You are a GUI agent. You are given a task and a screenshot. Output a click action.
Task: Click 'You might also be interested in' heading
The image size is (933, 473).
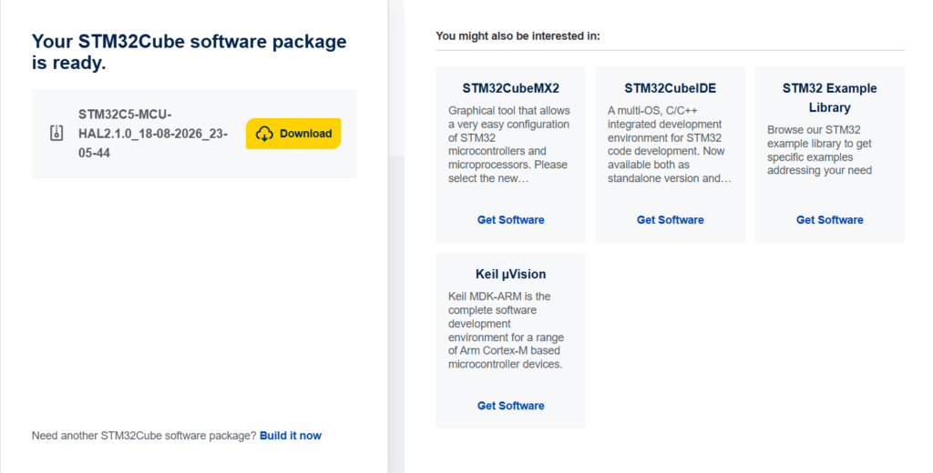pos(518,36)
